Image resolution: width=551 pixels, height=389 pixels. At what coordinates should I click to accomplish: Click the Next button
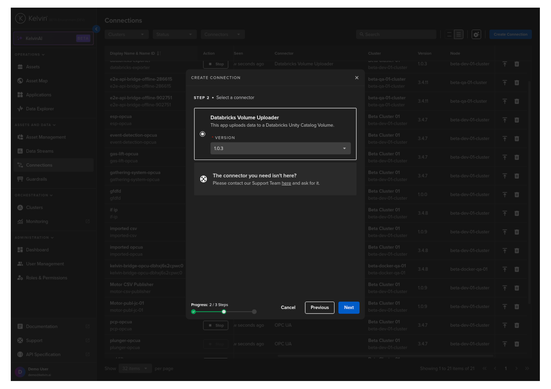[349, 308]
